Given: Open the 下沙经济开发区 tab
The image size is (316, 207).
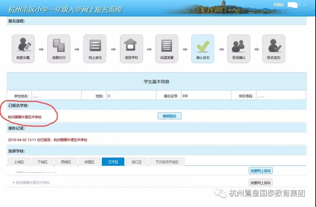Looking at the screenshot, I should point(167,162).
